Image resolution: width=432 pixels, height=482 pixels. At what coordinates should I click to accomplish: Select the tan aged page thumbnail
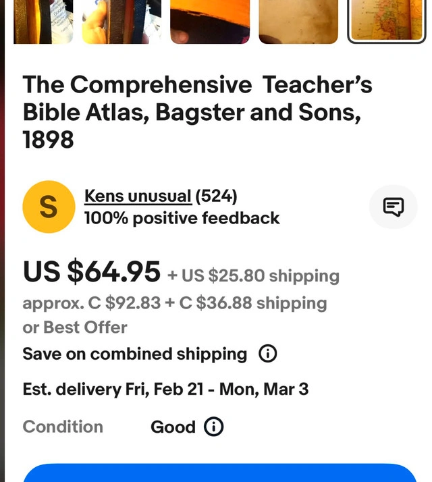click(x=298, y=21)
